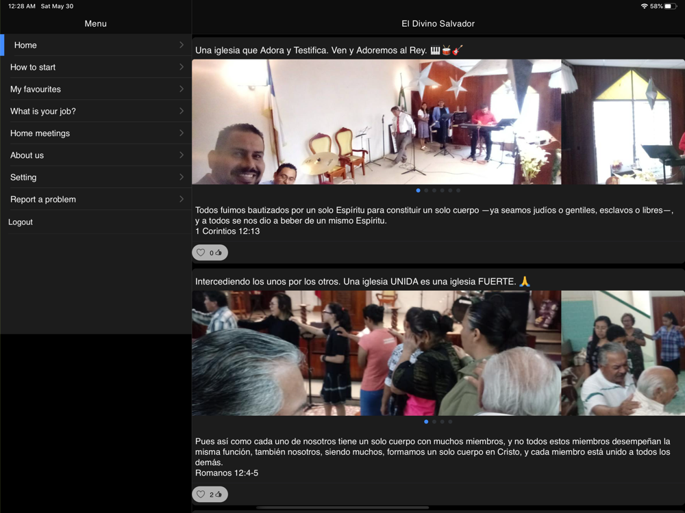Open the congregation praying photo

coord(377,353)
